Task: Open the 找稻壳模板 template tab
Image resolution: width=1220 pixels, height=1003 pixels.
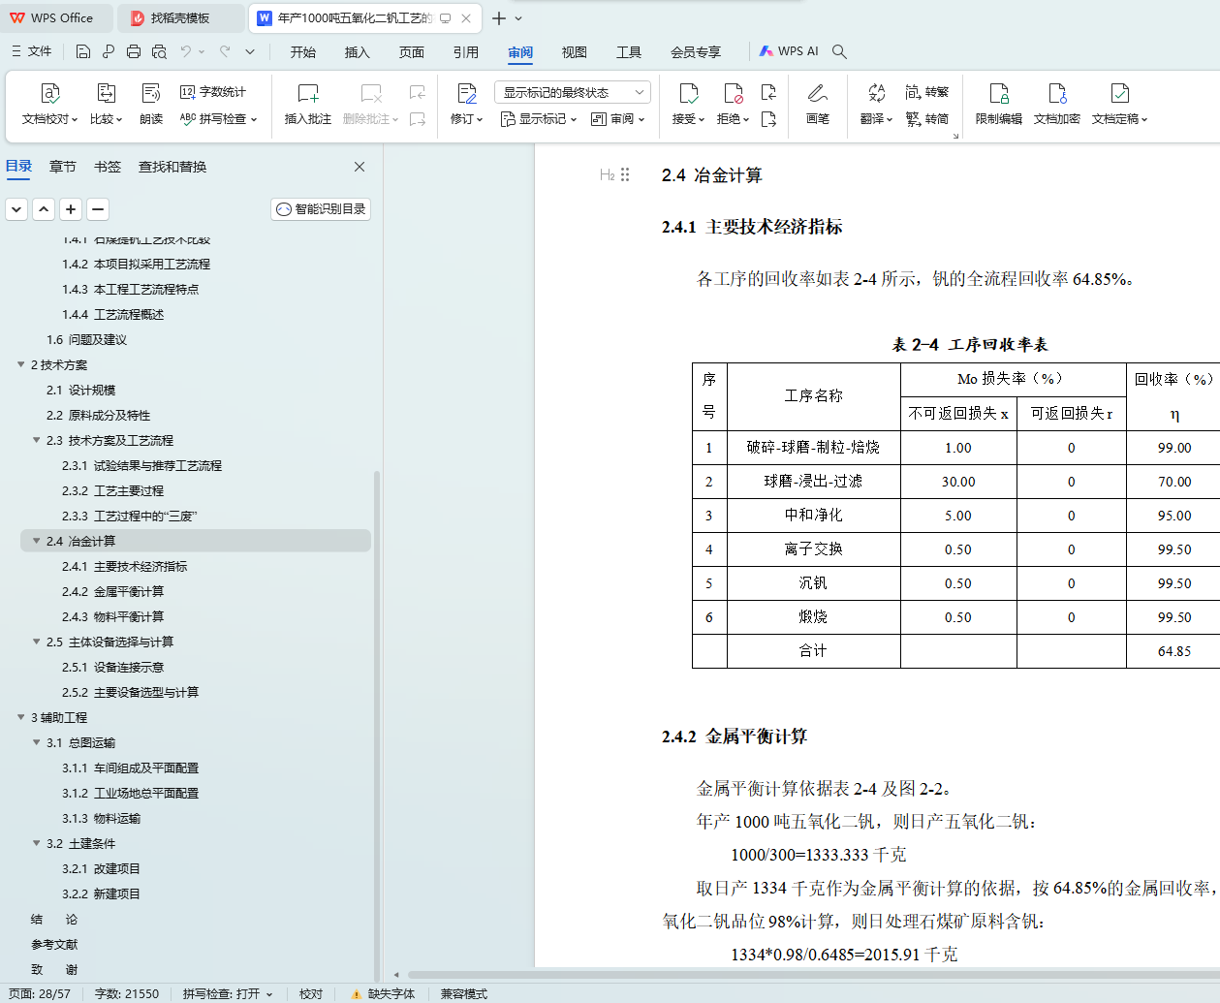Action: (180, 17)
